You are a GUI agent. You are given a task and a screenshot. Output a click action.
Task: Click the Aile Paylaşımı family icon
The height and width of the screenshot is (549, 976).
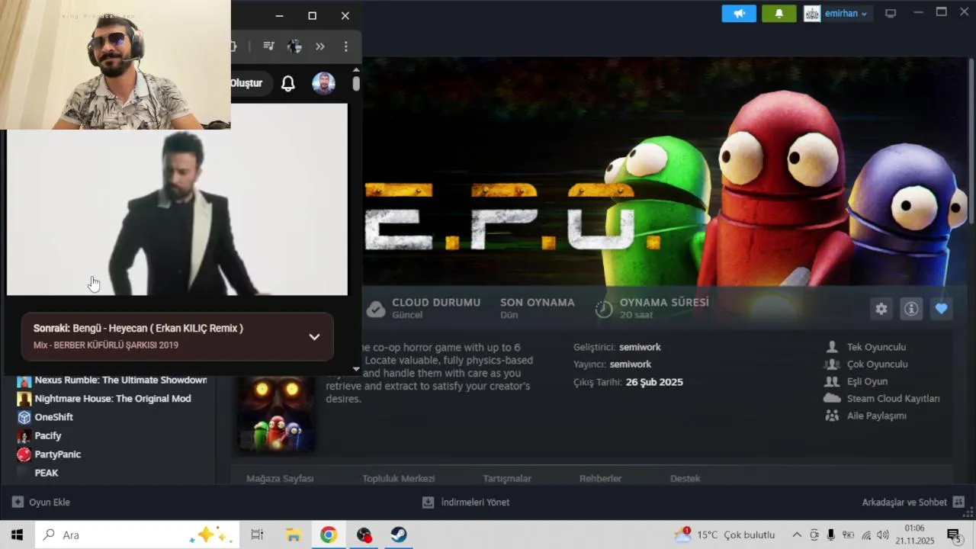pyautogui.click(x=832, y=416)
